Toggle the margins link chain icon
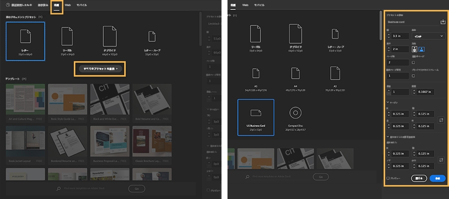Image resolution: width=449 pixels, height=199 pixels. [x=442, y=120]
